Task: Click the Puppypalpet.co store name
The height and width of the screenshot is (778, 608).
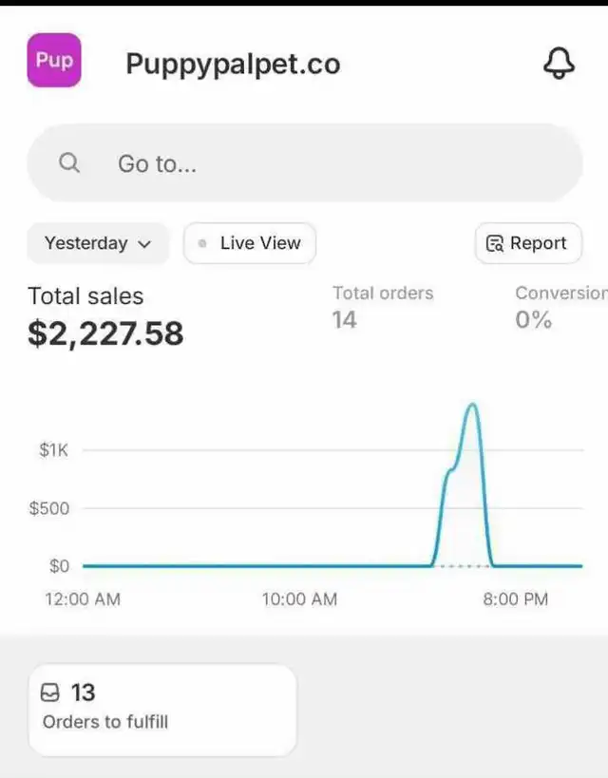Action: (233, 64)
